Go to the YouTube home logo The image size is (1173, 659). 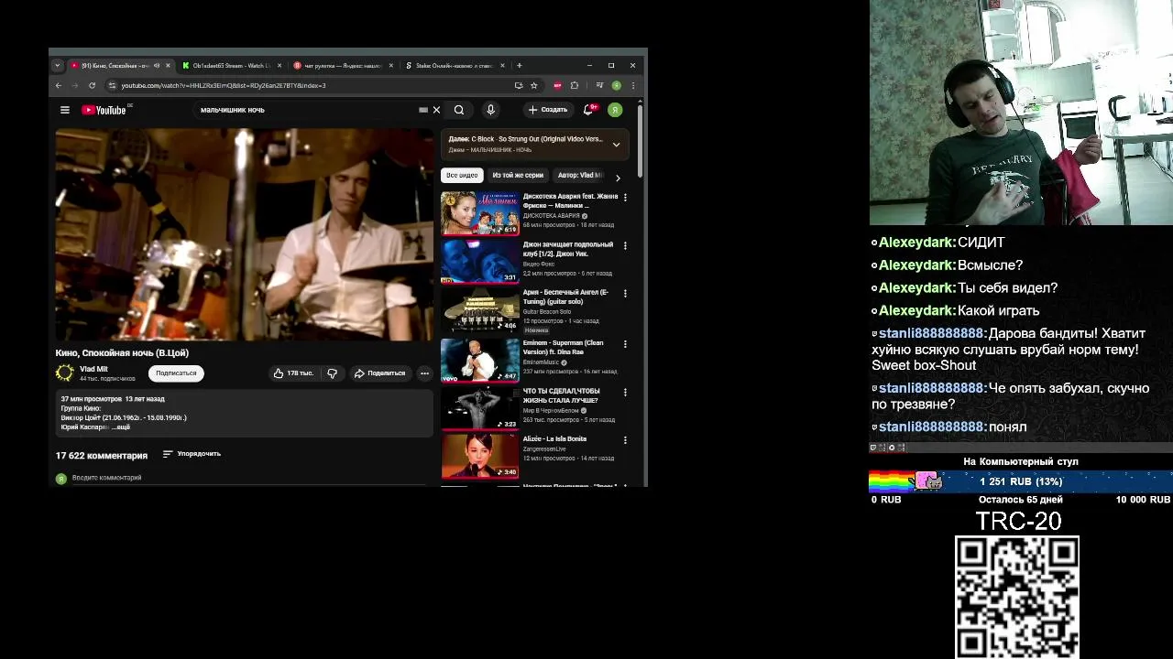104,110
